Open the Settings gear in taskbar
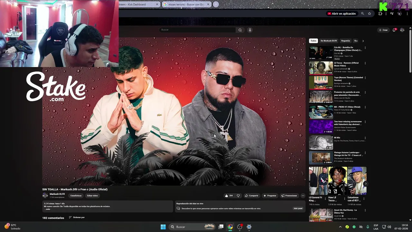Image resolution: width=412 pixels, height=232 pixels. pos(249,227)
